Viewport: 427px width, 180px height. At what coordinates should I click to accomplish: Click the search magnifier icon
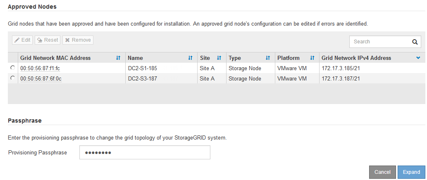click(415, 42)
